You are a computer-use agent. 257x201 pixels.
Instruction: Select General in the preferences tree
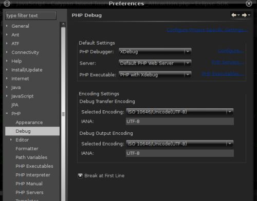tap(20, 26)
